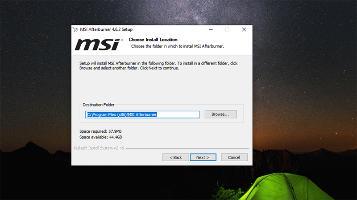Click 'Choose Install Location' heading
This screenshot has height=200, width=357.
click(153, 40)
